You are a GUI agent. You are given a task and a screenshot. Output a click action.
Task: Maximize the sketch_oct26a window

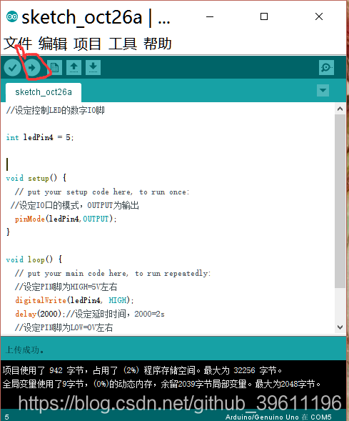click(x=264, y=16)
